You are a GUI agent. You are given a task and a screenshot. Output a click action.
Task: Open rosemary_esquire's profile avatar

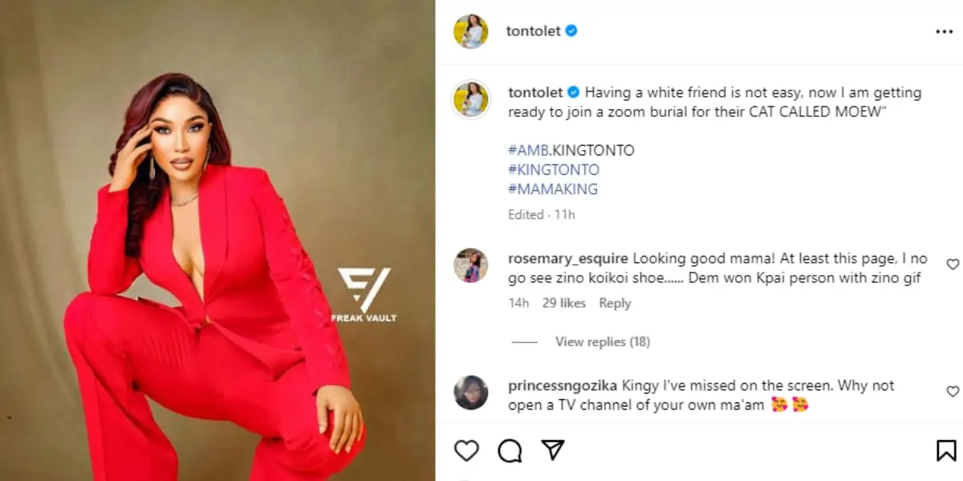470,265
